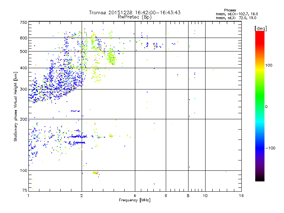Click the colorbar '100' tick label
Image resolution: width=284 pixels, height=213 pixels.
coord(269,65)
